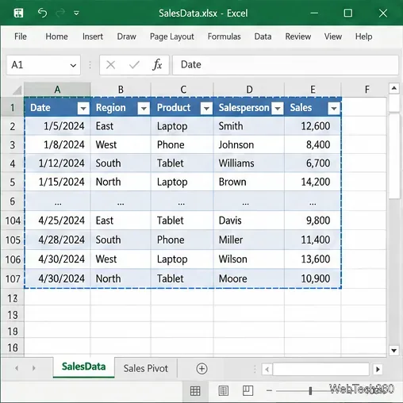Click the Brown salesperson cell
The height and width of the screenshot is (403, 403).
coord(249,182)
